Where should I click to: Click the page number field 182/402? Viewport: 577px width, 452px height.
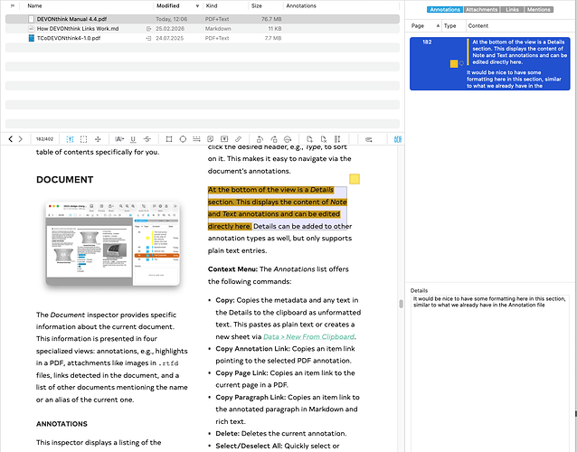point(44,139)
